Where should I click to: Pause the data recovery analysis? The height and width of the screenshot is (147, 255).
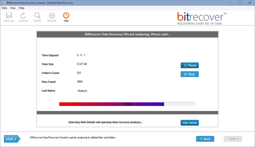pos(189,65)
